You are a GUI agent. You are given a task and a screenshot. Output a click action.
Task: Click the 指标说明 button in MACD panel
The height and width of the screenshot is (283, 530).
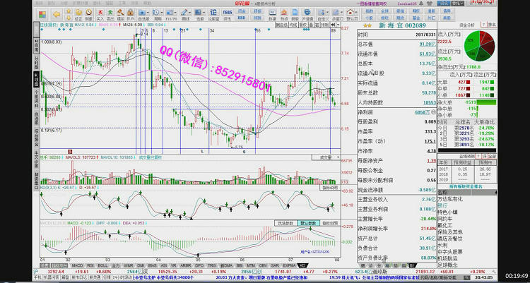[329, 222]
